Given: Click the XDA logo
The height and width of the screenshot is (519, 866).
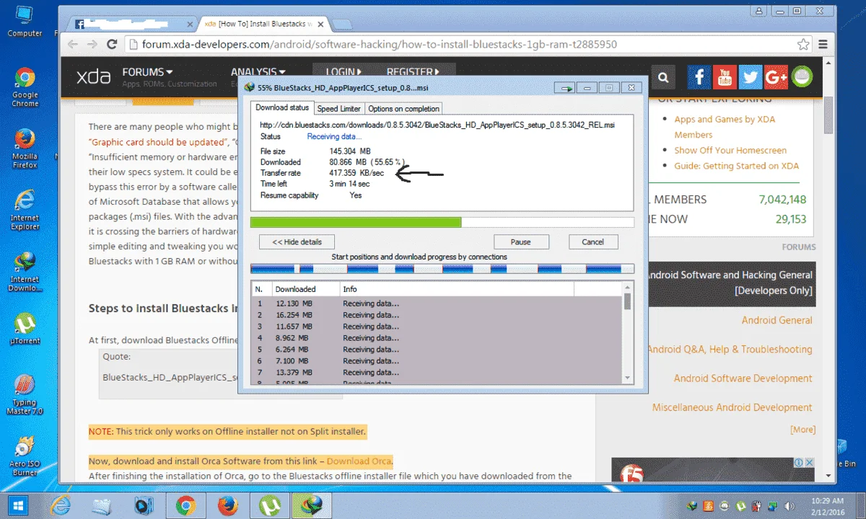Looking at the screenshot, I should [95, 77].
